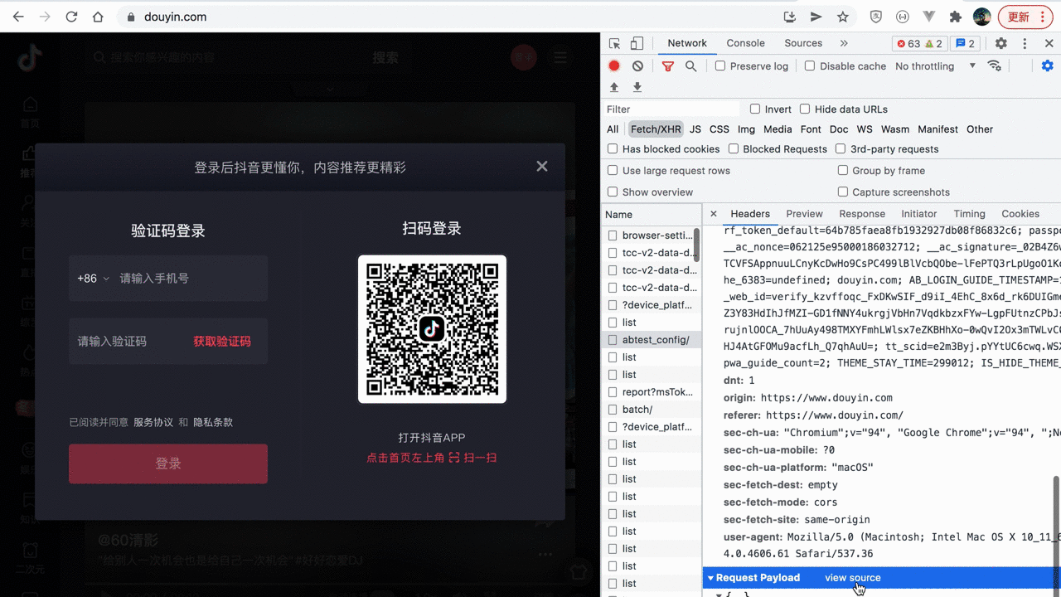This screenshot has height=597, width=1061.
Task: Enable Capture screenshots
Action: pos(841,192)
